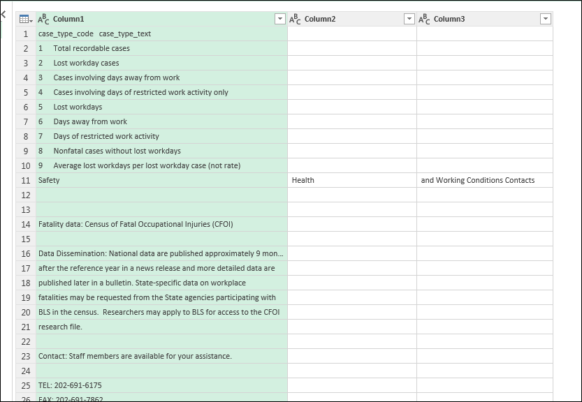Select the empty Column2 cell in row 2
This screenshot has height=402, width=582.
[x=352, y=48]
